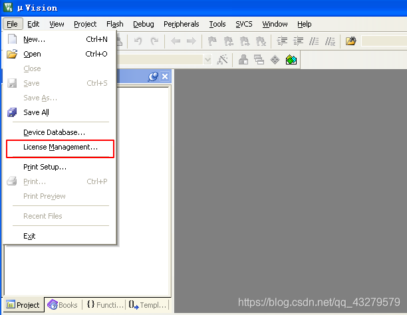Screen dimensions: 407x315
Task: Open the Peripherals menu
Action: click(x=181, y=24)
